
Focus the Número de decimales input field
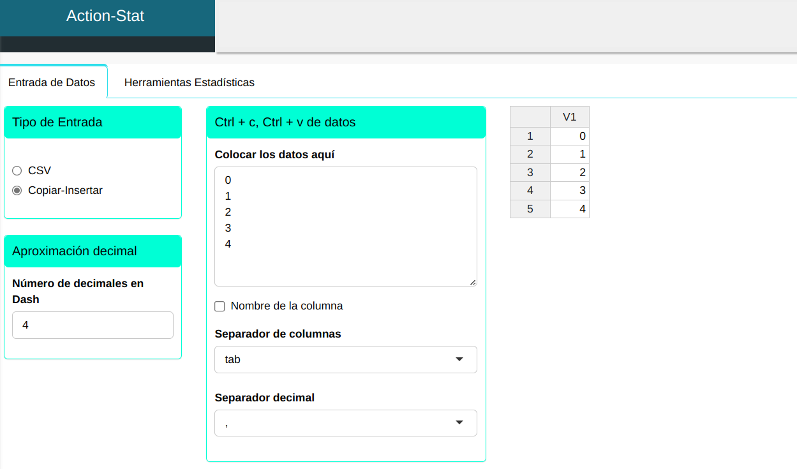click(x=93, y=325)
